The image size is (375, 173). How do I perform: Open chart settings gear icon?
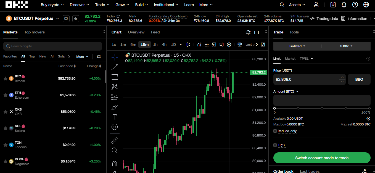[229, 44]
